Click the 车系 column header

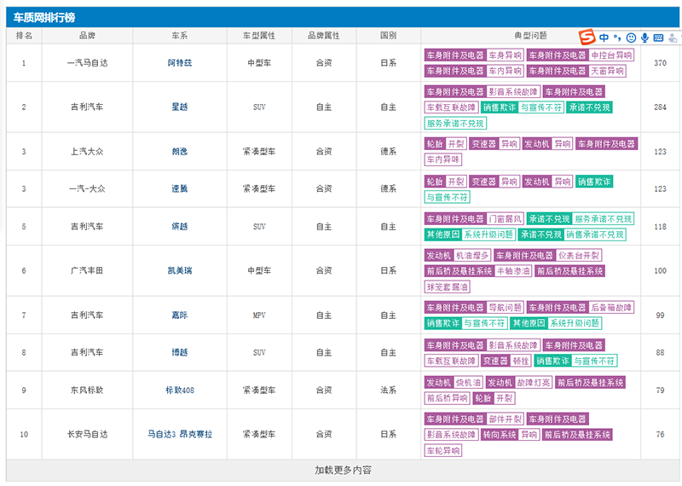tap(180, 36)
